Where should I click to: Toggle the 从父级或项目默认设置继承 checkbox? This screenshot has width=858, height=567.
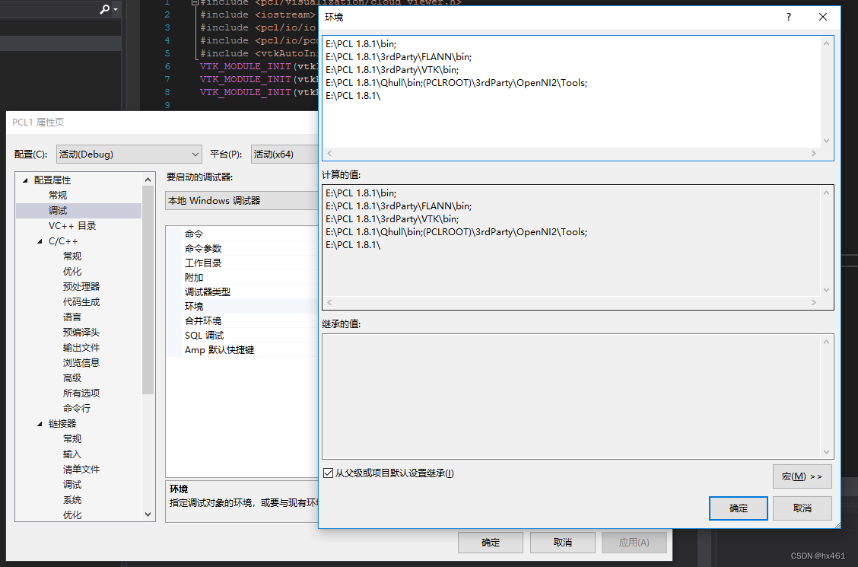328,473
